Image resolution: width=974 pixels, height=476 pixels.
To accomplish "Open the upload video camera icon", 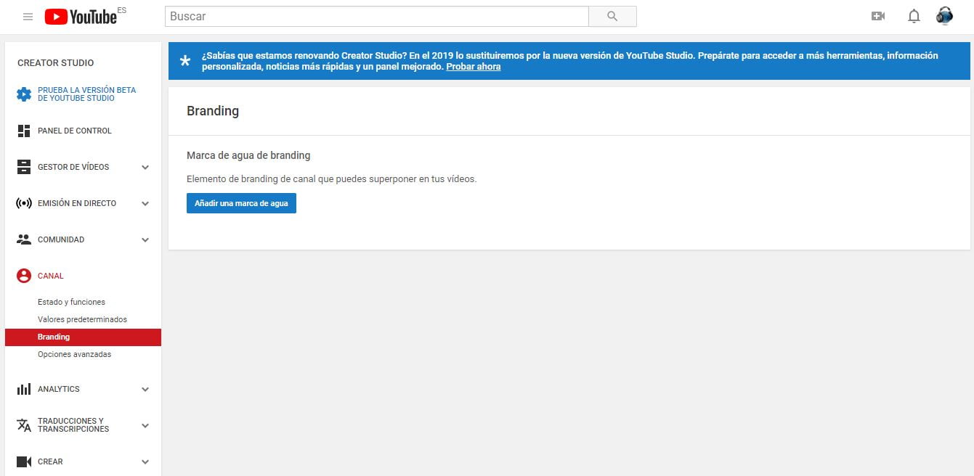I will point(878,16).
